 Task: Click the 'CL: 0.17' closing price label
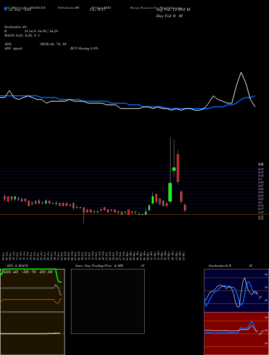click(97, 10)
